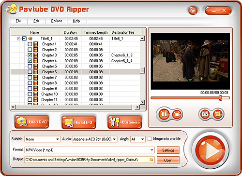This screenshot has width=242, height=176.
Task: Open the Customize tools
Action: pyautogui.click(x=125, y=122)
